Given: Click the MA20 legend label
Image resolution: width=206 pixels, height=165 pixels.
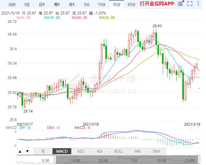Looking at the screenshot, I should pyautogui.click(x=79, y=17).
